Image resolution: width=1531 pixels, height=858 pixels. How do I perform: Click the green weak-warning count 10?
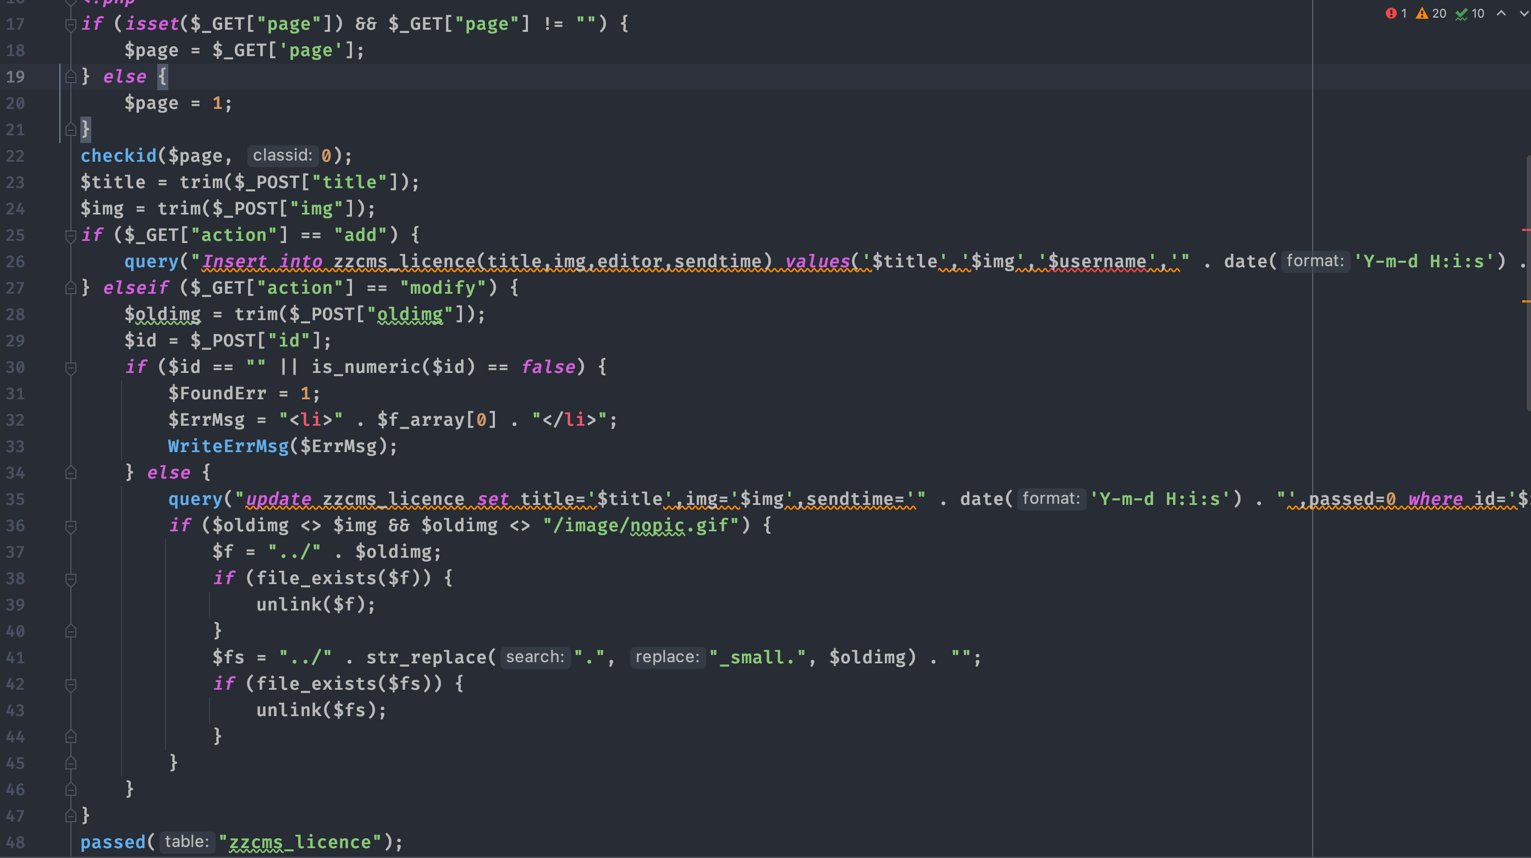1469,13
